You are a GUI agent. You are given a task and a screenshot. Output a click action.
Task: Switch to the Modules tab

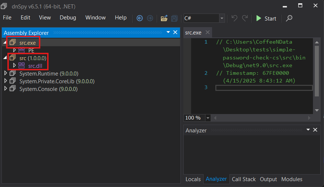[x=292, y=179]
